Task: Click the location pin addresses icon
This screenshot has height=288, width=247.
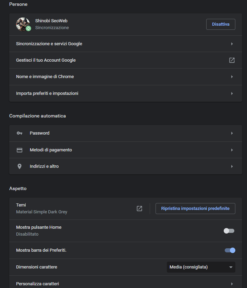Action: (x=20, y=166)
